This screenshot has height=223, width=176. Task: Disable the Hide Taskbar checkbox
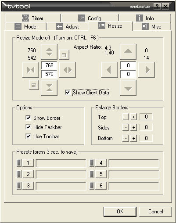pos(28,127)
